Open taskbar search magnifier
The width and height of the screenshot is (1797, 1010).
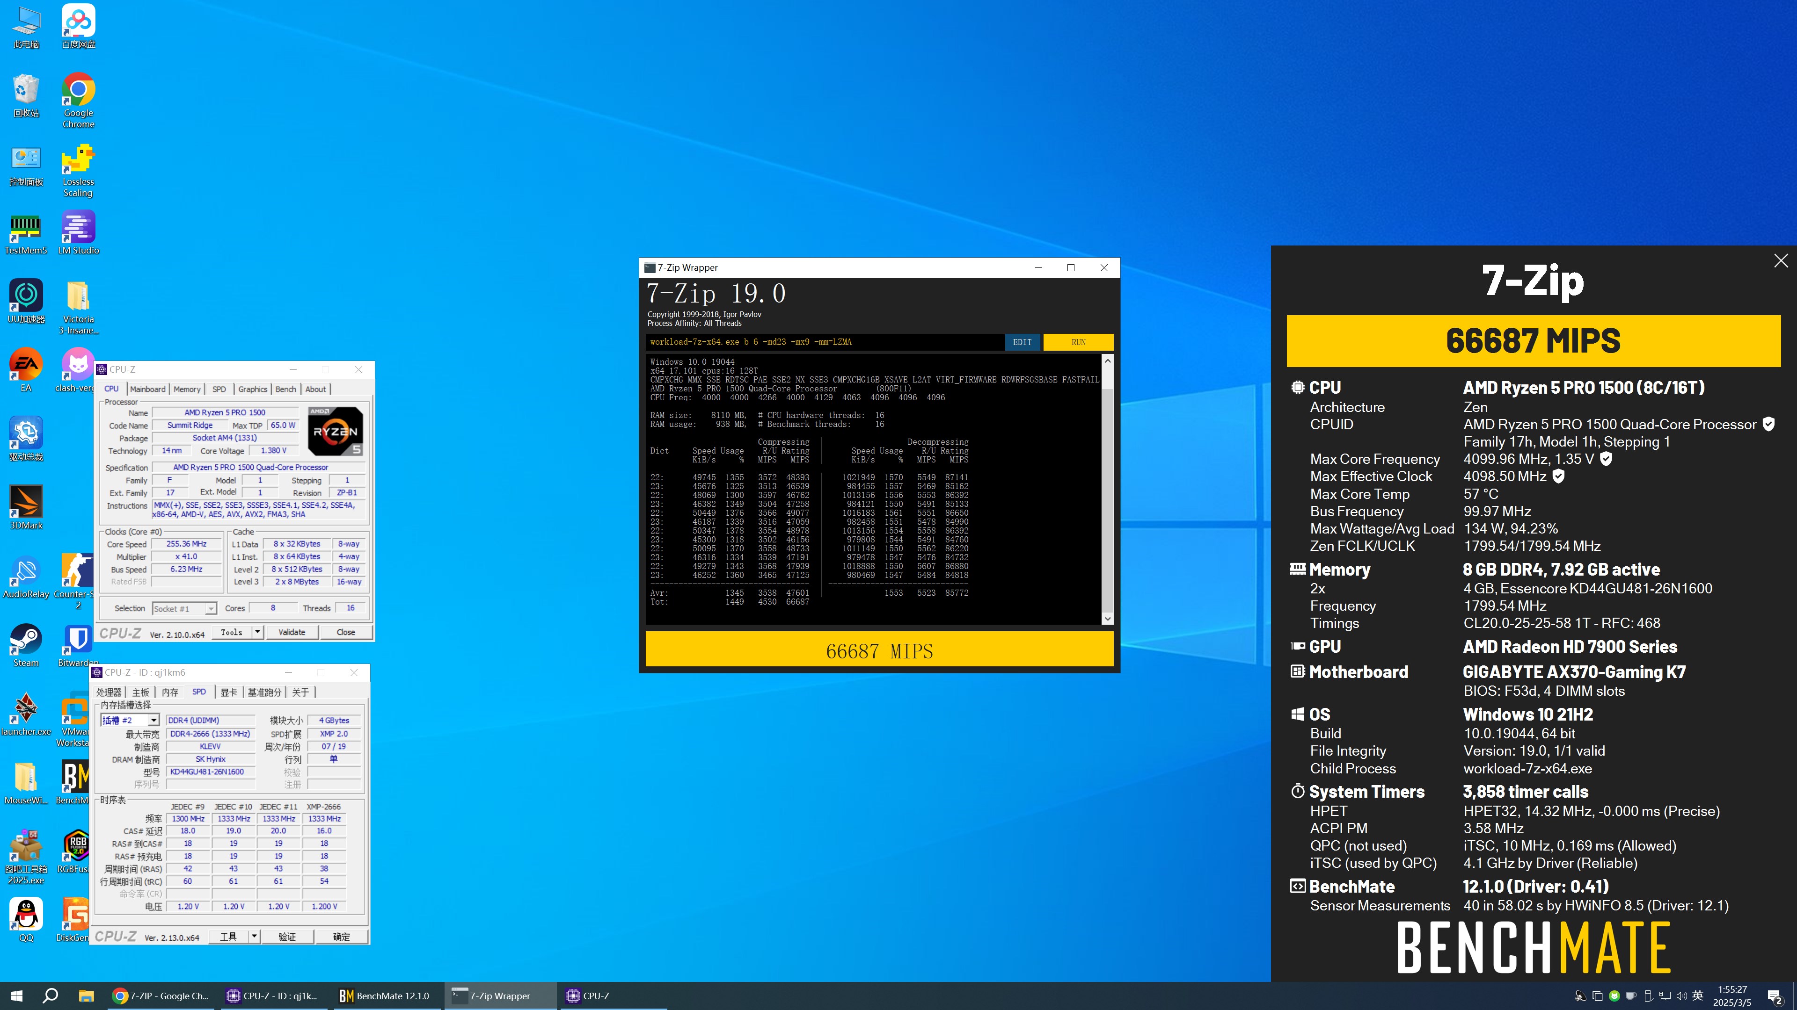pos(50,996)
